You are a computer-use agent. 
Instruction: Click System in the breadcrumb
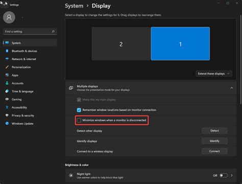point(74,6)
